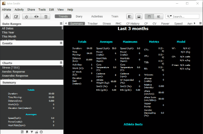Open the Date Ranges panel menu icon
The height and width of the screenshot is (134, 203).
point(61,23)
